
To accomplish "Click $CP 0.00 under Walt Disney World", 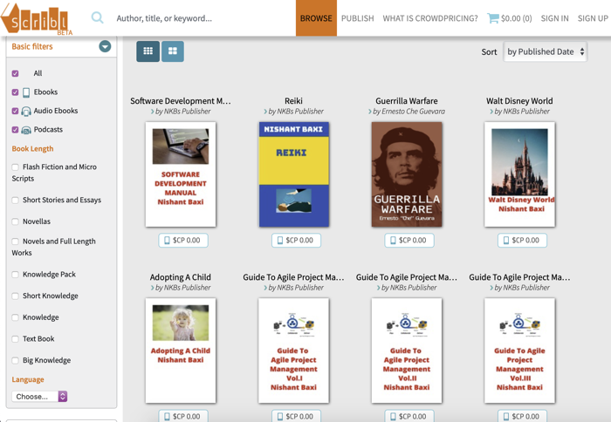I will coord(522,240).
